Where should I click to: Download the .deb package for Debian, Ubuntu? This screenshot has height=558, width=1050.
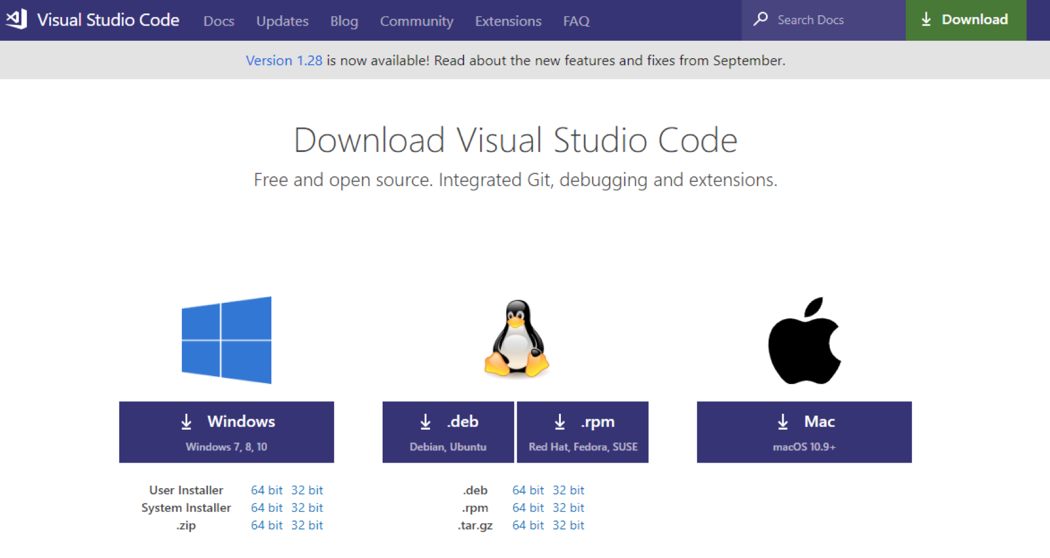[x=448, y=432]
